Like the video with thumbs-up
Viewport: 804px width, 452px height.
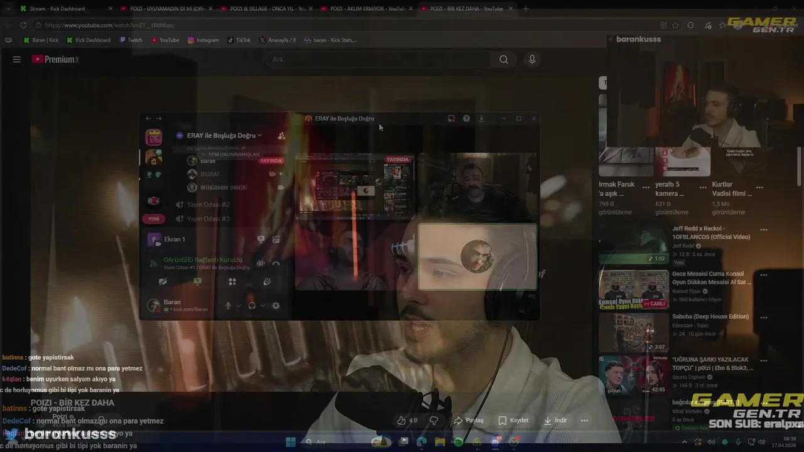point(406,421)
